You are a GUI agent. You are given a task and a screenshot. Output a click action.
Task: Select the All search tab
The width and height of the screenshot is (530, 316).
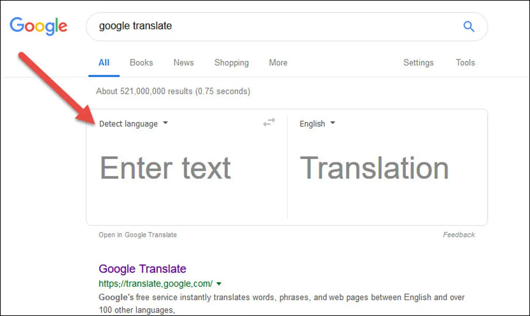pyautogui.click(x=104, y=63)
